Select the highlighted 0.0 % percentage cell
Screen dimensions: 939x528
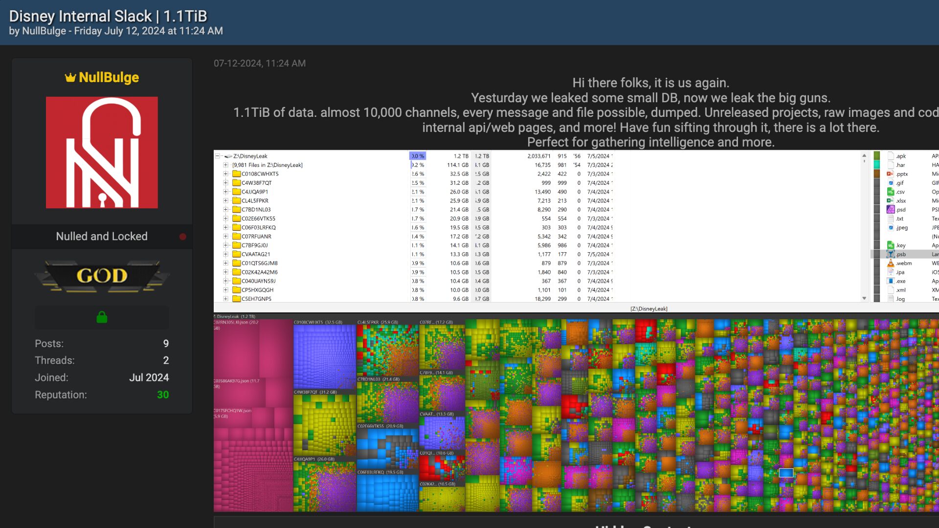[x=418, y=156]
